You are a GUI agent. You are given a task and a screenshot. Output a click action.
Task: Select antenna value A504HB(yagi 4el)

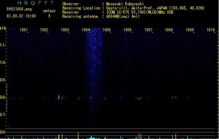123,16
